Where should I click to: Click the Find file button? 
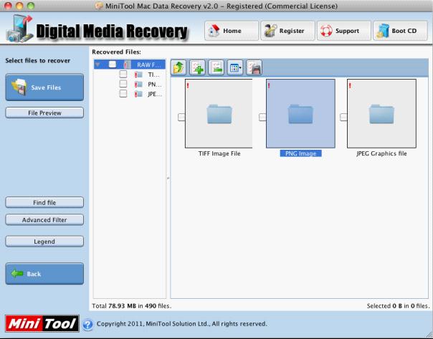[x=44, y=202]
